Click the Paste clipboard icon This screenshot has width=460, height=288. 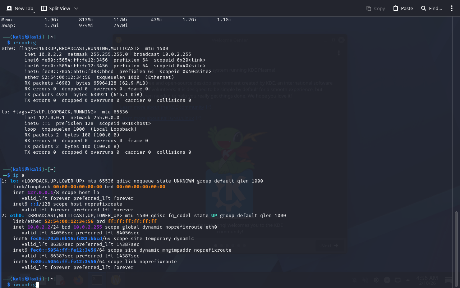tap(396, 8)
